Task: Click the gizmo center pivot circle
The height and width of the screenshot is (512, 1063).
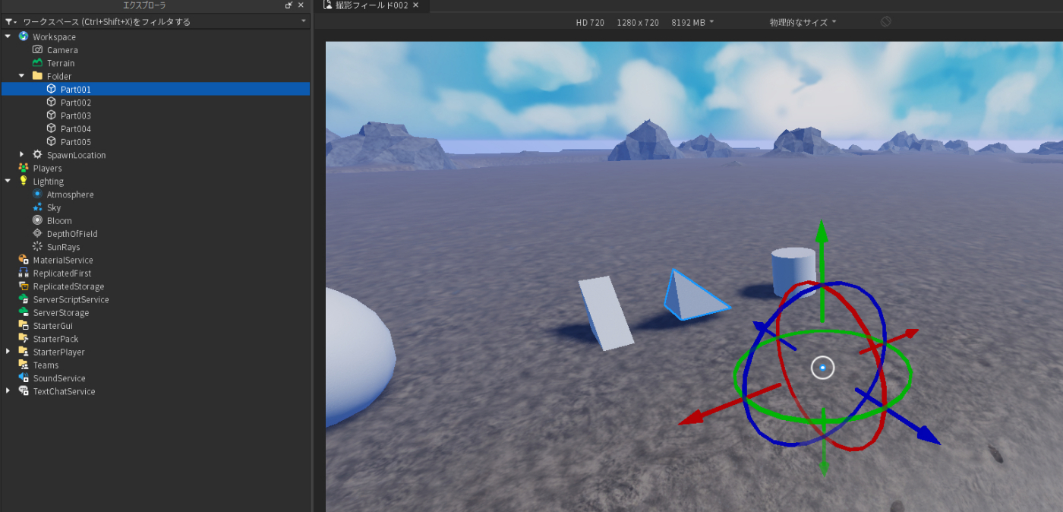Action: pos(822,368)
